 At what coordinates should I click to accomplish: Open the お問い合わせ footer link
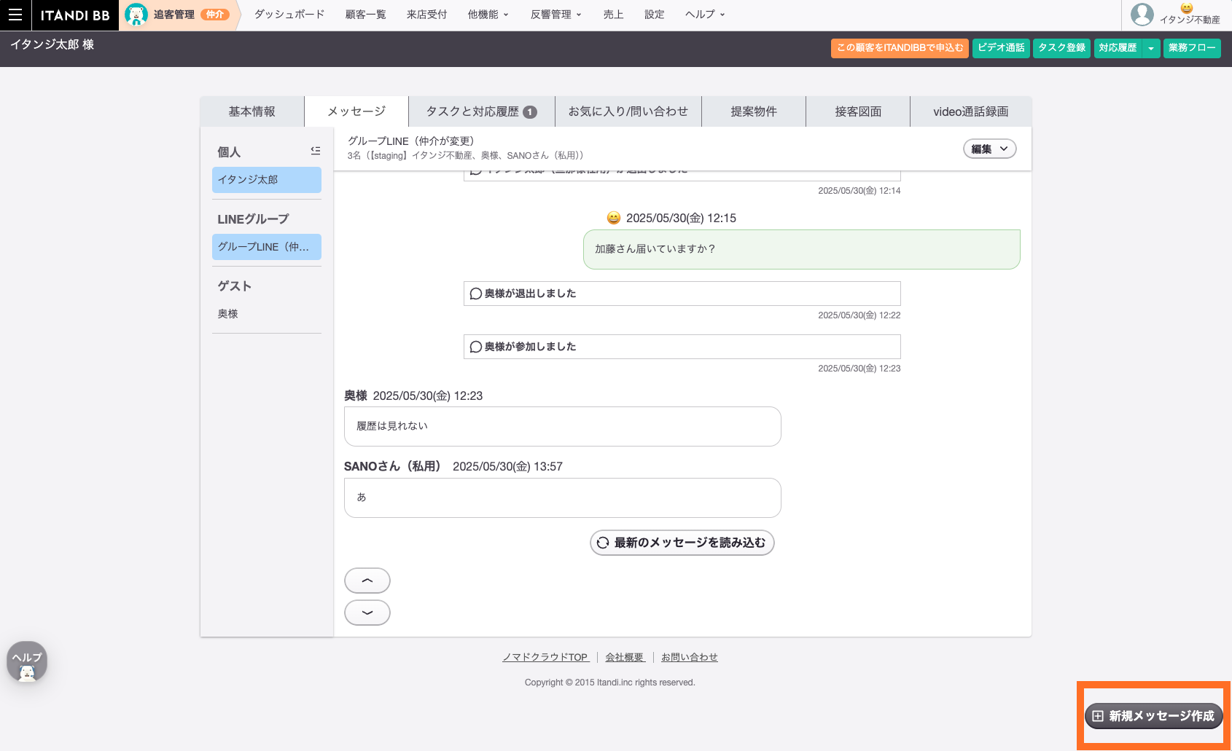tap(690, 657)
